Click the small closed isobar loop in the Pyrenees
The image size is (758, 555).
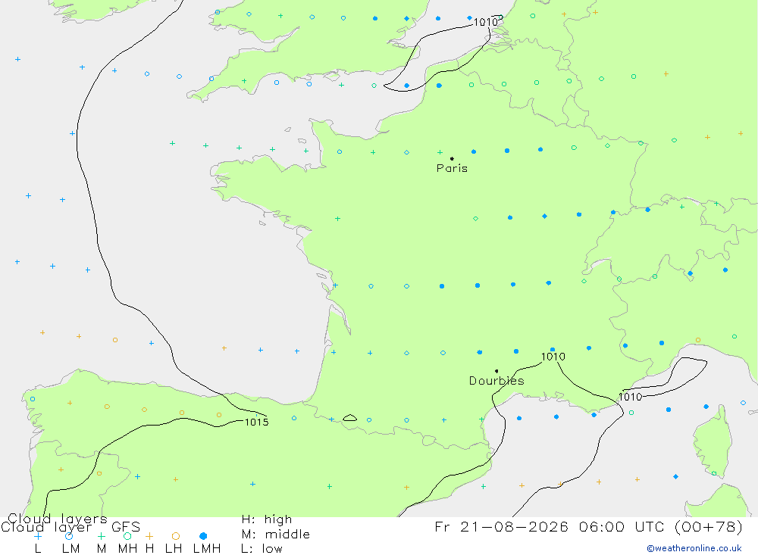(350, 418)
